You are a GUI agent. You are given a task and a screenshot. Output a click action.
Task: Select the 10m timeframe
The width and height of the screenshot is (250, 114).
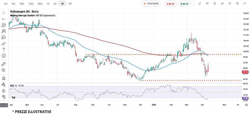22,3
